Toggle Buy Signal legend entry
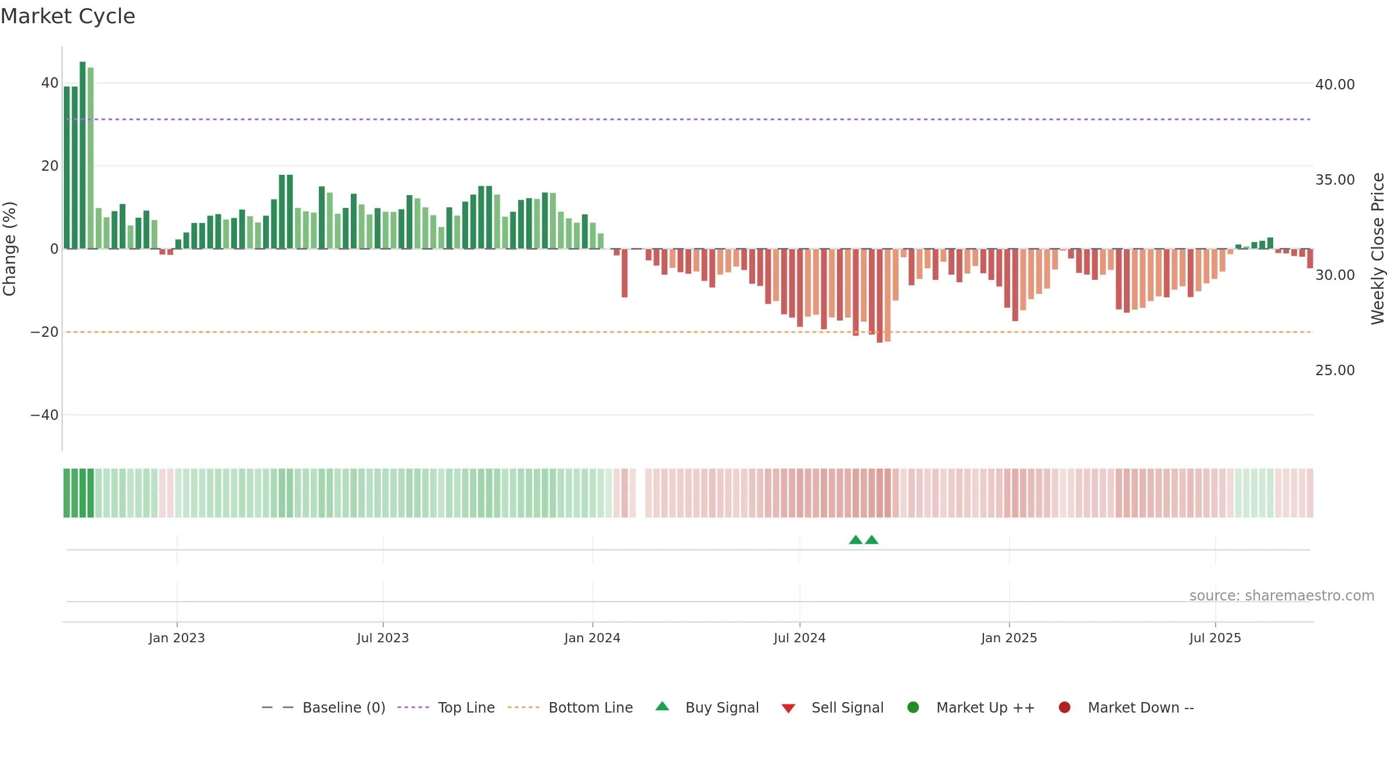The image size is (1394, 784). click(707, 707)
